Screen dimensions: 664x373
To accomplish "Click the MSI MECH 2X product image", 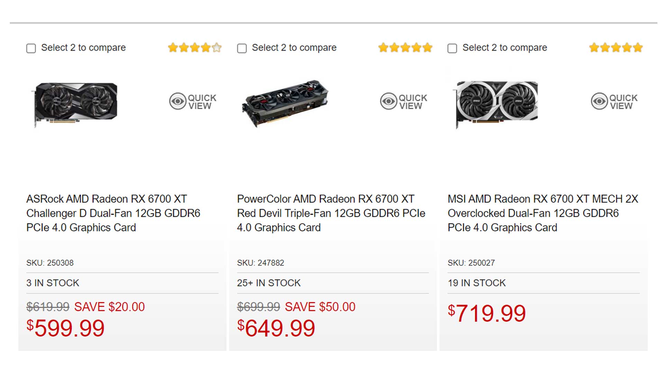I will (x=497, y=103).
